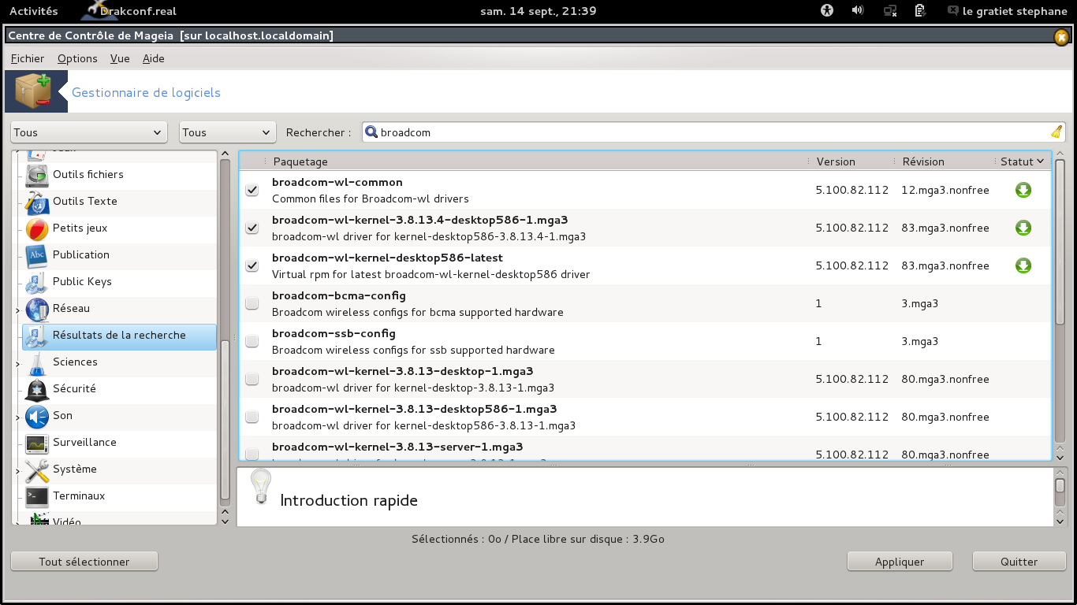1077x605 pixels.
Task: Expand the Sciences category
Action: coord(17,365)
